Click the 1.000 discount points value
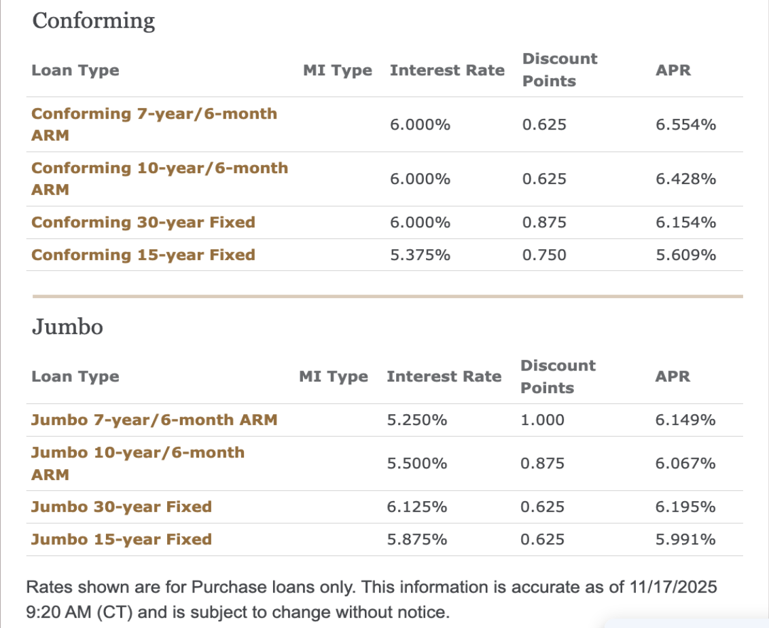The image size is (769, 628). (542, 420)
